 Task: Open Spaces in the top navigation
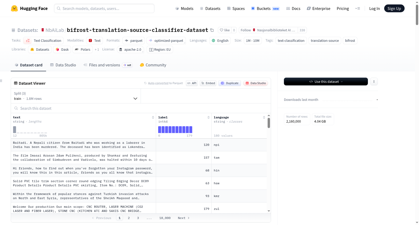(236, 8)
